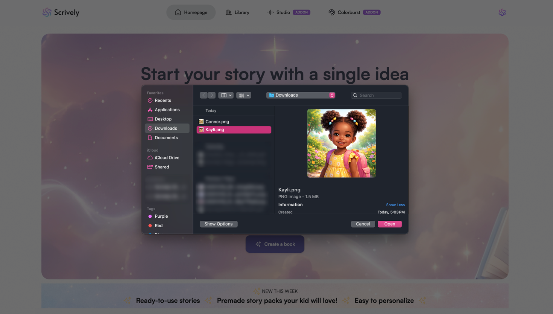
Task: Open the Downloads location popup menu
Action: click(x=301, y=95)
